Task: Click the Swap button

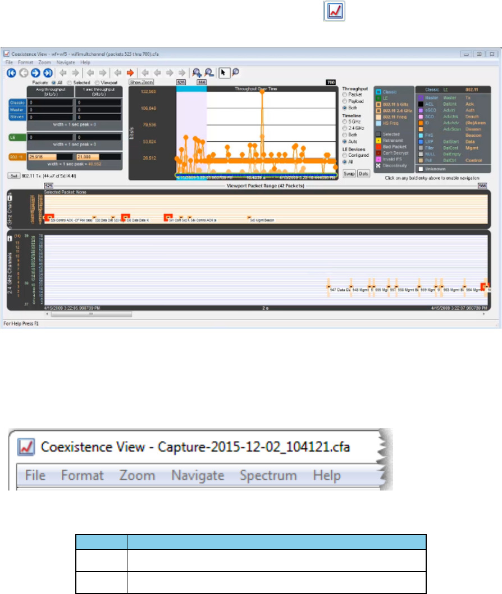Action: coord(348,173)
